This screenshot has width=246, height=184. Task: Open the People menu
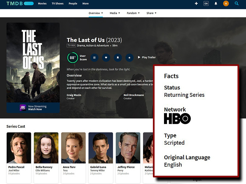pos(73,3)
